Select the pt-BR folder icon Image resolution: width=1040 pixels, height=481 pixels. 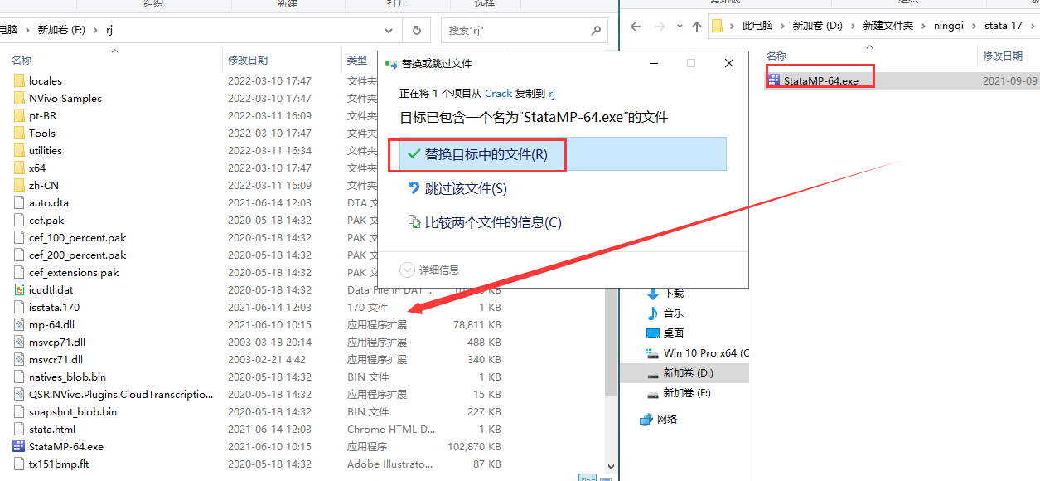[20, 115]
